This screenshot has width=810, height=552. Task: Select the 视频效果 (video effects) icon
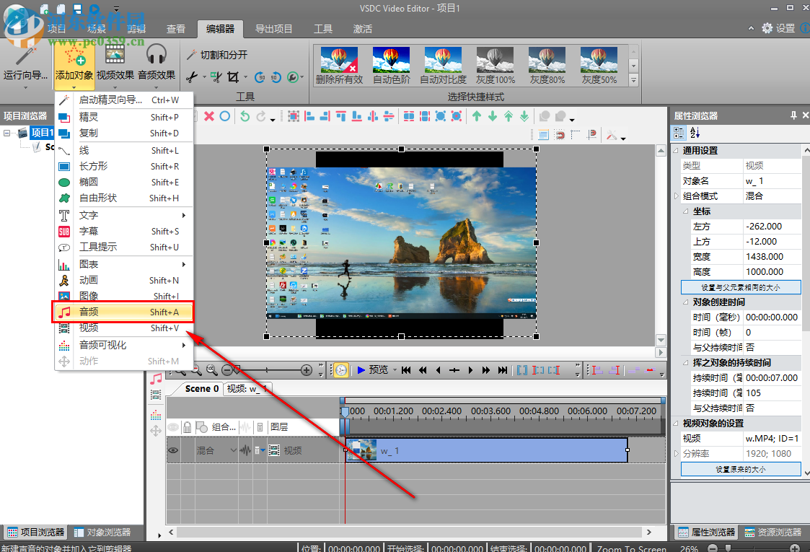point(113,65)
